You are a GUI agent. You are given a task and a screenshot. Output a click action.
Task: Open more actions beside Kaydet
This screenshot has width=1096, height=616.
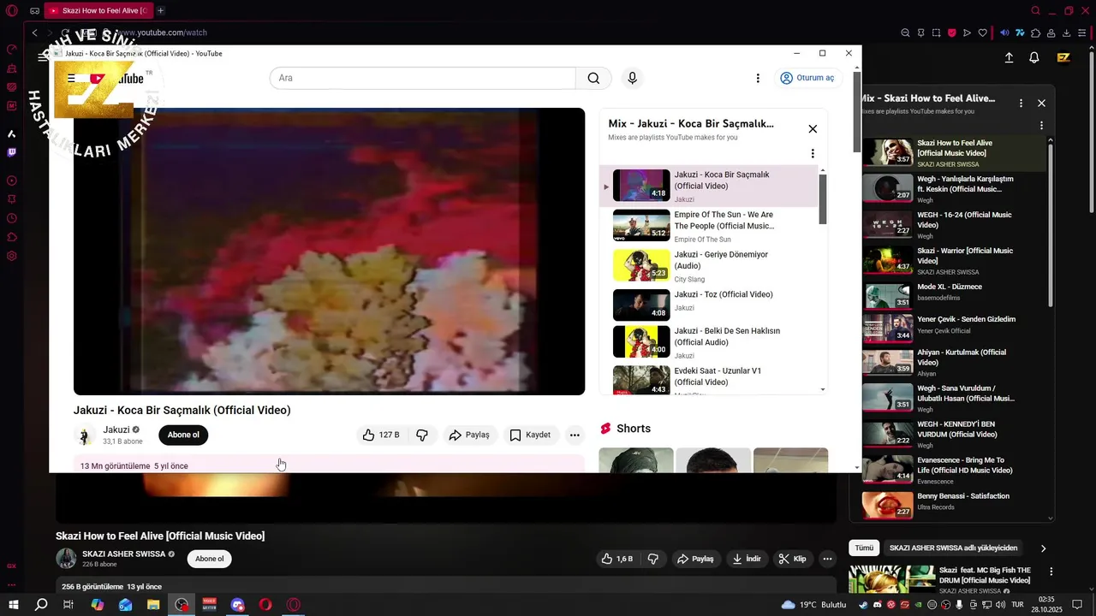(575, 435)
